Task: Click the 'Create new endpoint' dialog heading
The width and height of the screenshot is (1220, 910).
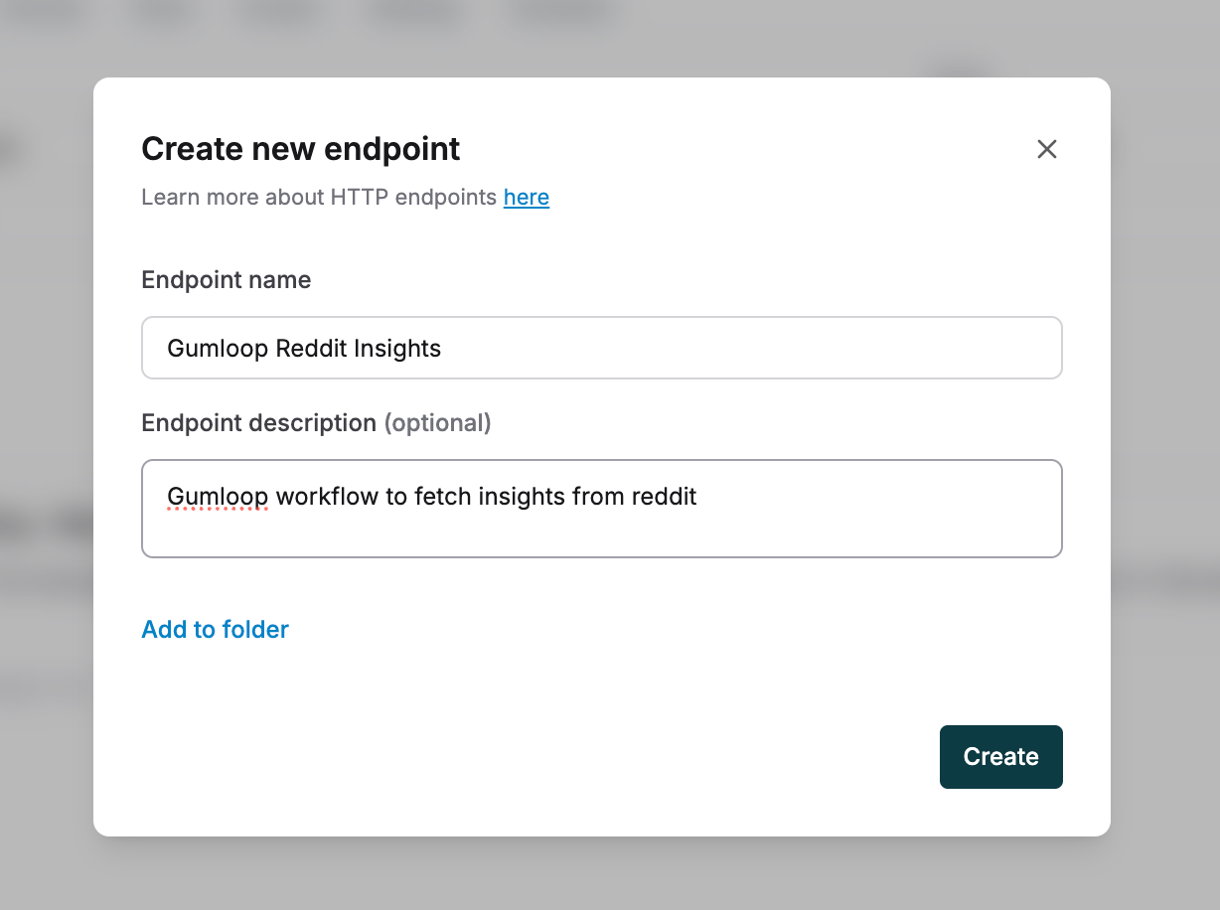Action: point(300,149)
